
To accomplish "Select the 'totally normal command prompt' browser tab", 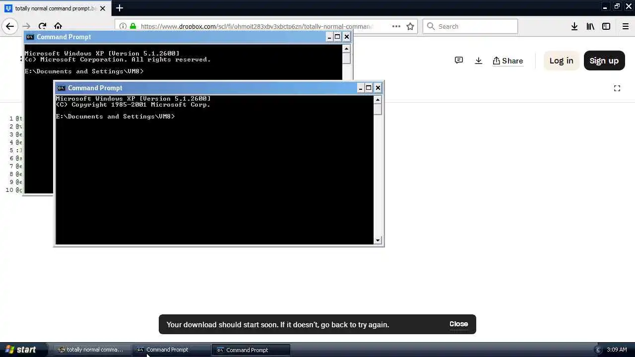I will click(x=55, y=8).
